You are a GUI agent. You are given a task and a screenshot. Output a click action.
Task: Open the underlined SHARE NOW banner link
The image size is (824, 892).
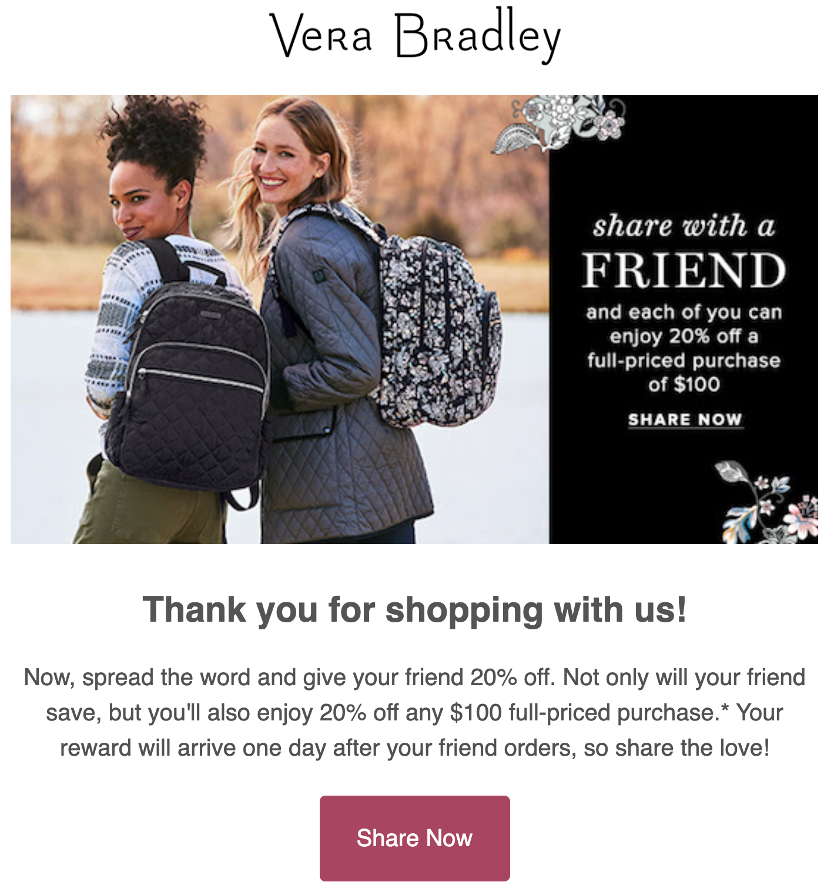pyautogui.click(x=685, y=420)
